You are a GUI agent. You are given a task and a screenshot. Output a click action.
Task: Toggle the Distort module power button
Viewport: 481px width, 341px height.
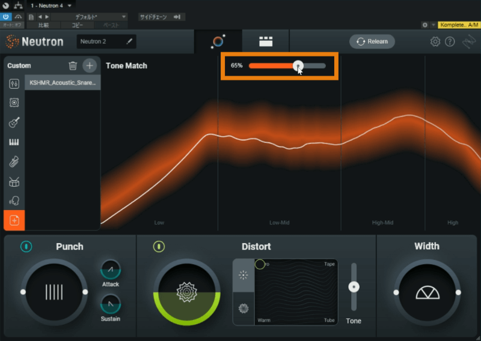pyautogui.click(x=159, y=246)
